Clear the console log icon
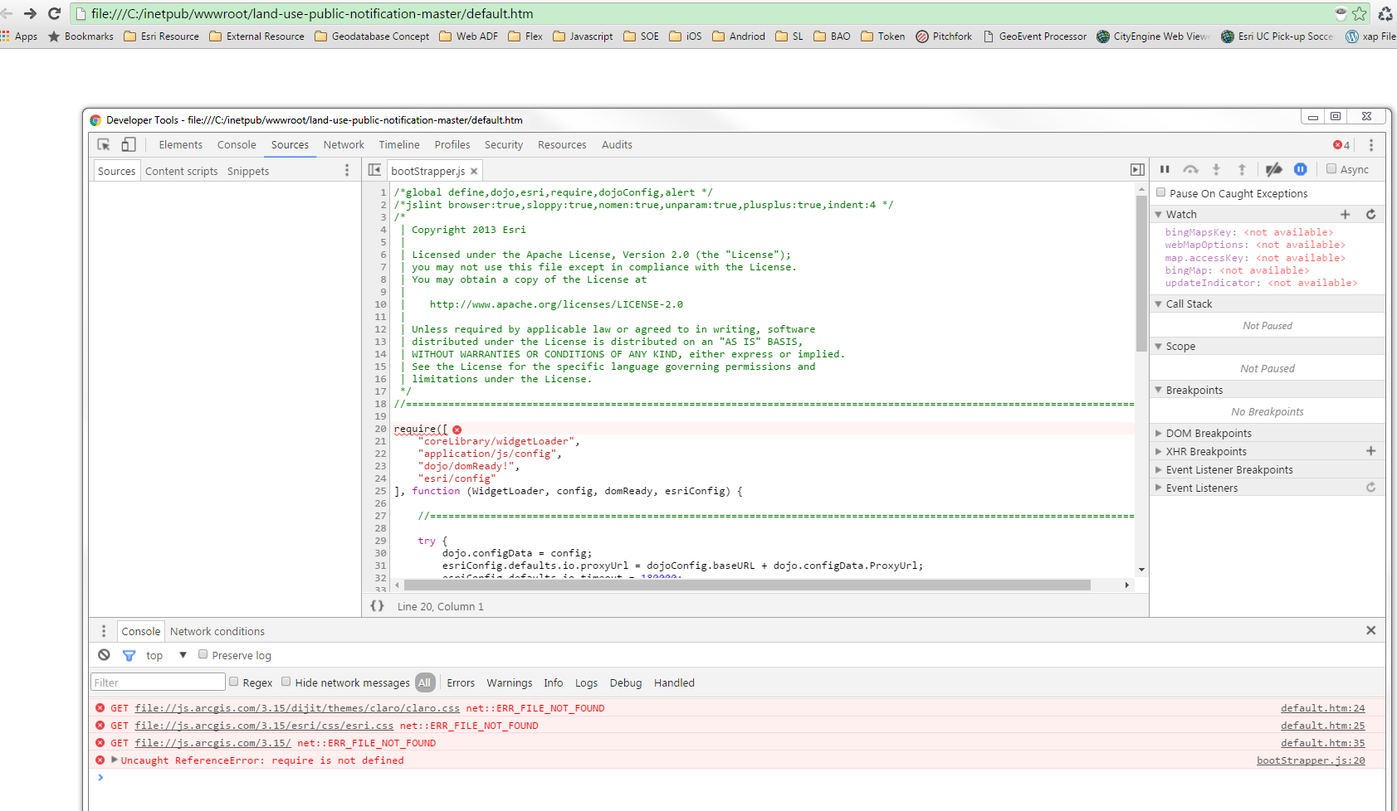 (104, 655)
